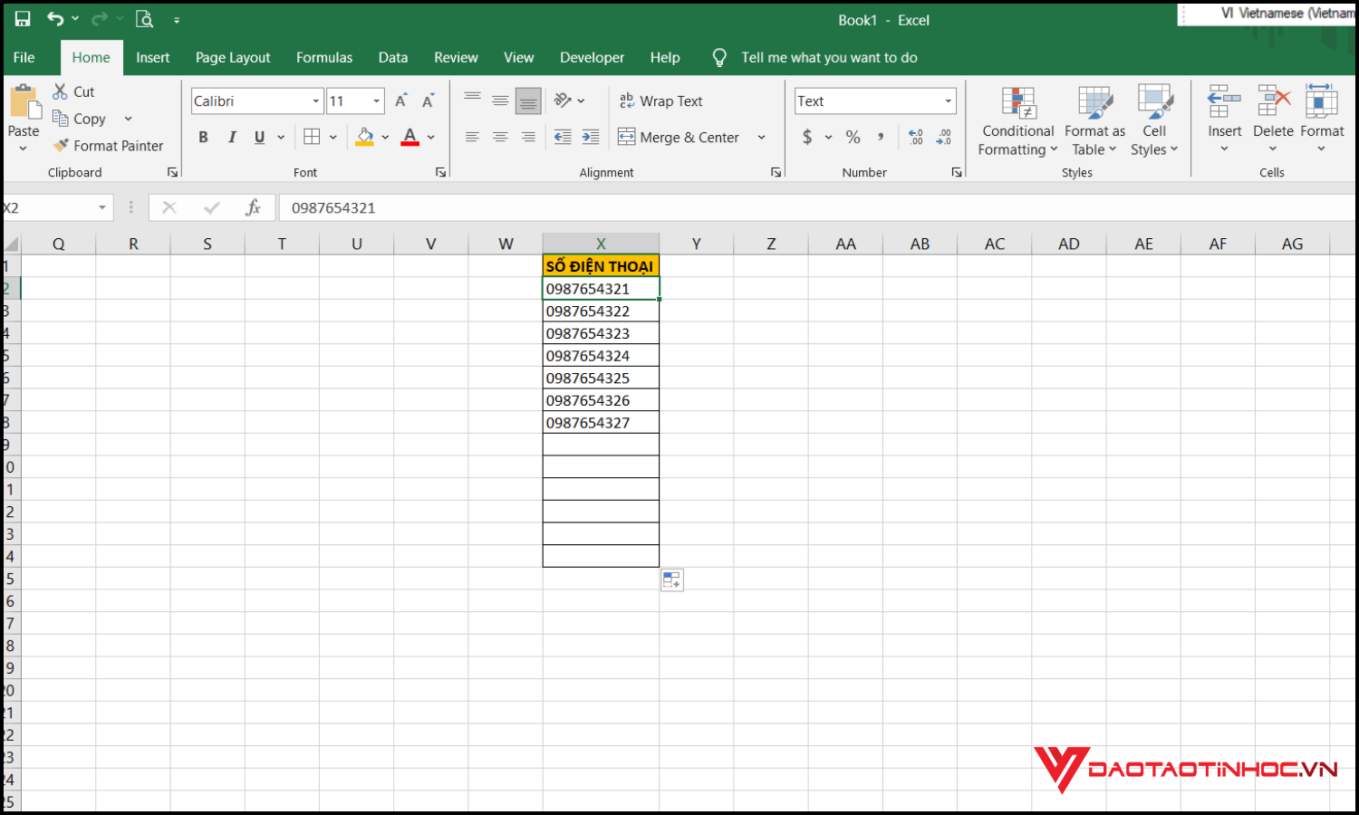Click the Percent Style icon
The height and width of the screenshot is (815, 1359).
(x=853, y=138)
